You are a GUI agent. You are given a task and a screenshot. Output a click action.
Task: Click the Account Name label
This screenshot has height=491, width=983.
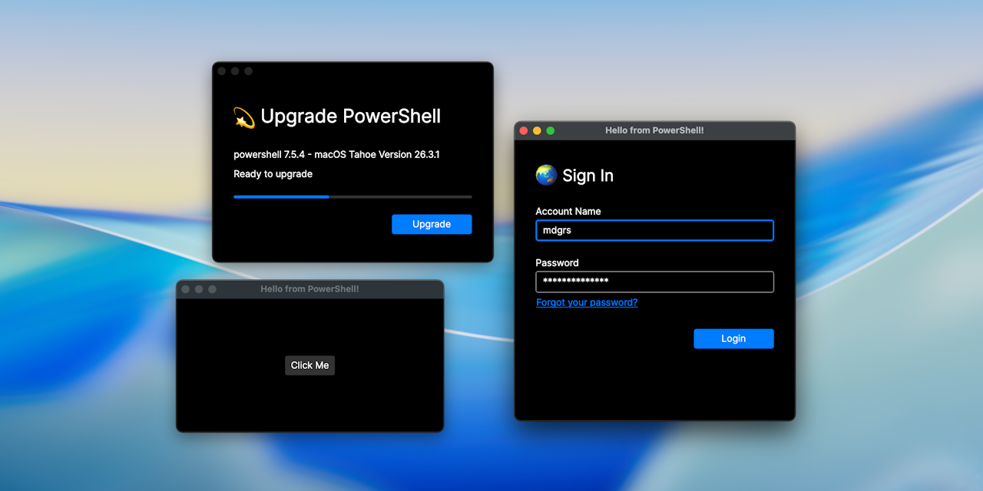pos(568,211)
